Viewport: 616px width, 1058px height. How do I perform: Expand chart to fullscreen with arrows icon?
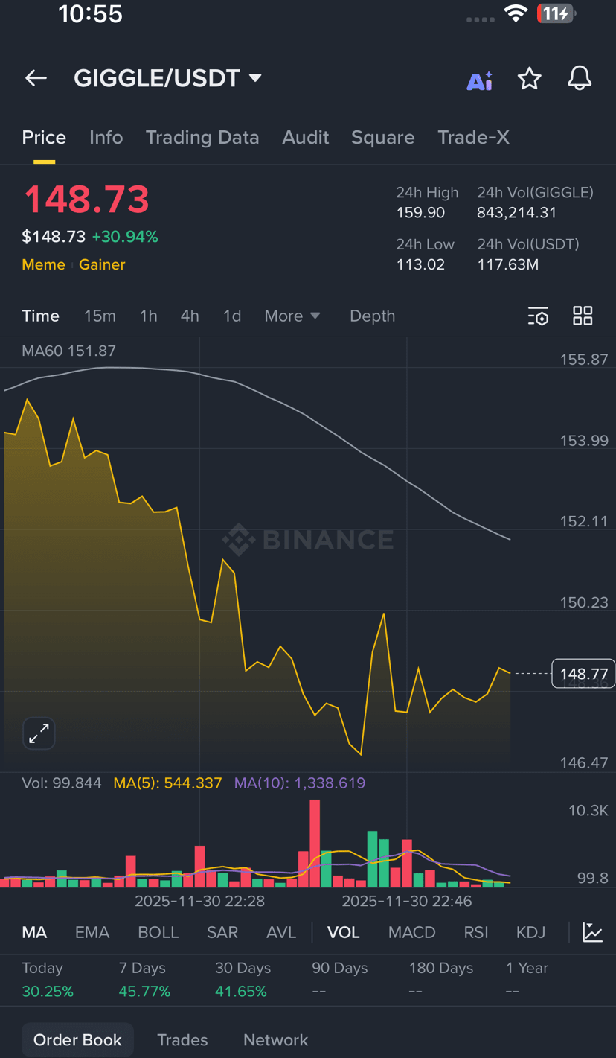(39, 733)
